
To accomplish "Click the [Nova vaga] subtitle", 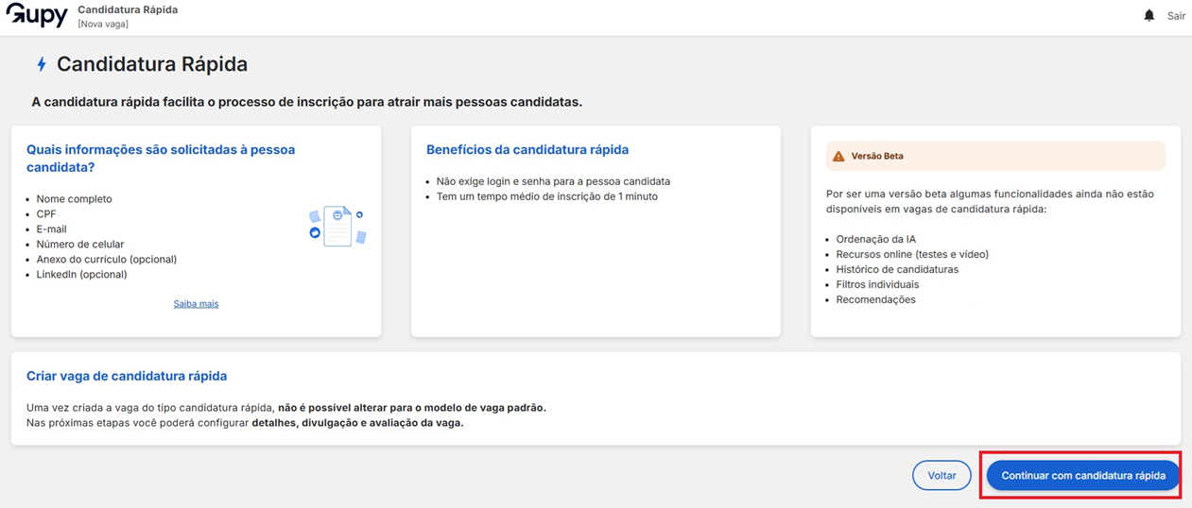I will [x=103, y=24].
